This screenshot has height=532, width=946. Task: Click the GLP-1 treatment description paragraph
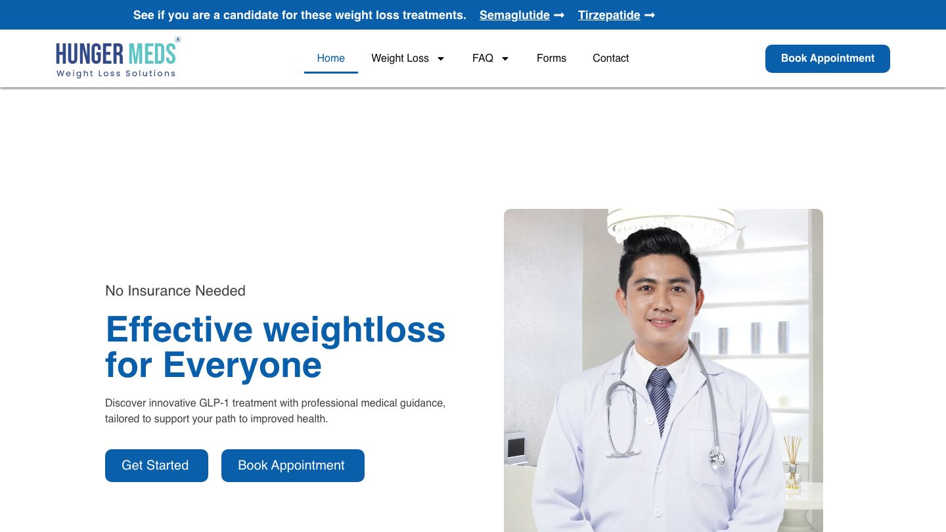[x=275, y=410]
